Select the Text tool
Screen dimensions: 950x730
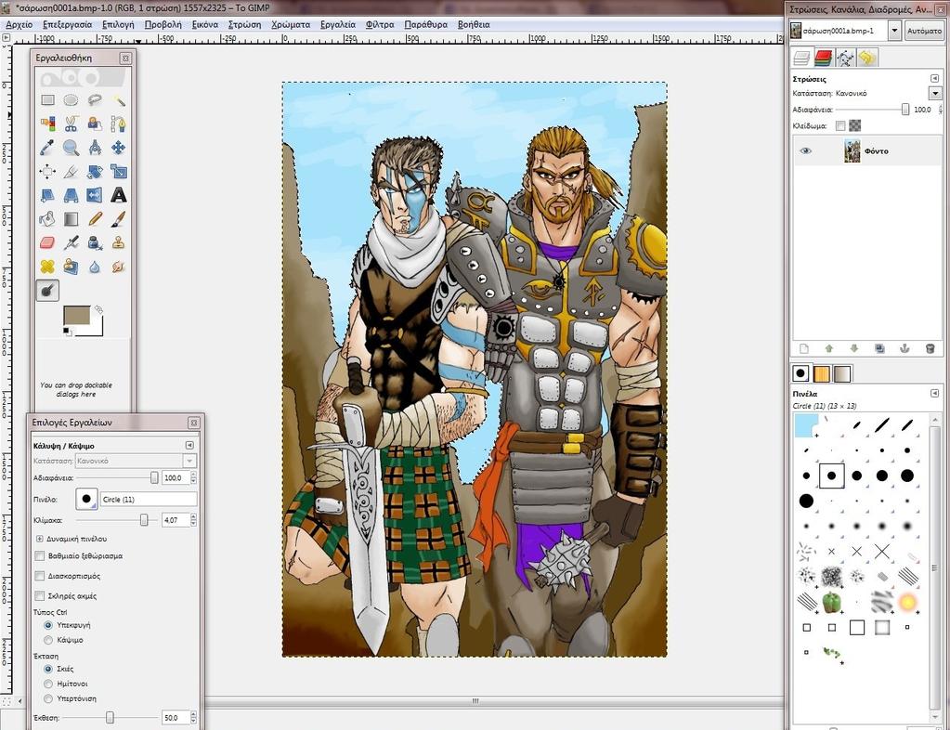(x=119, y=195)
